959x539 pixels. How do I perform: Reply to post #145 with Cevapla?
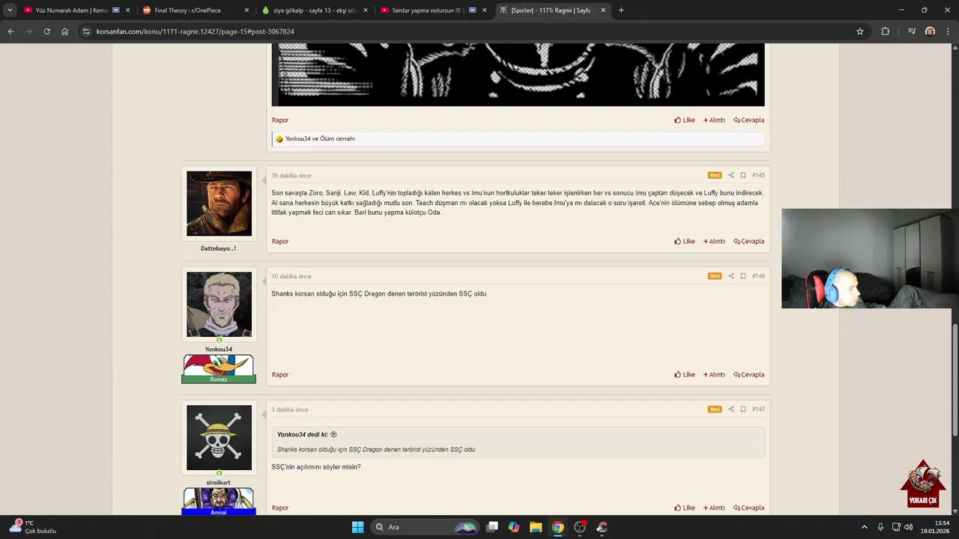click(x=749, y=241)
